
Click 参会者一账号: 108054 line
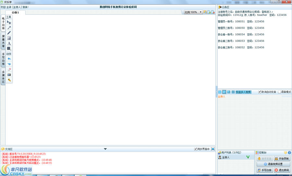tap(241, 34)
